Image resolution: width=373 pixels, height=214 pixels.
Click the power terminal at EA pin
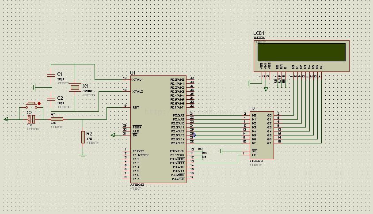[113, 135]
